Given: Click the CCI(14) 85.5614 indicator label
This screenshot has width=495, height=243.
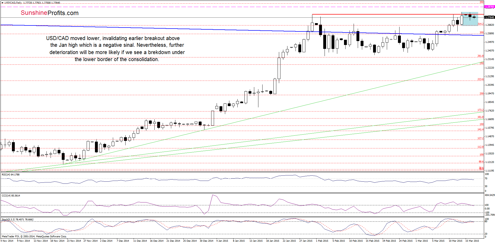Looking at the screenshot, I should [x=11, y=195].
